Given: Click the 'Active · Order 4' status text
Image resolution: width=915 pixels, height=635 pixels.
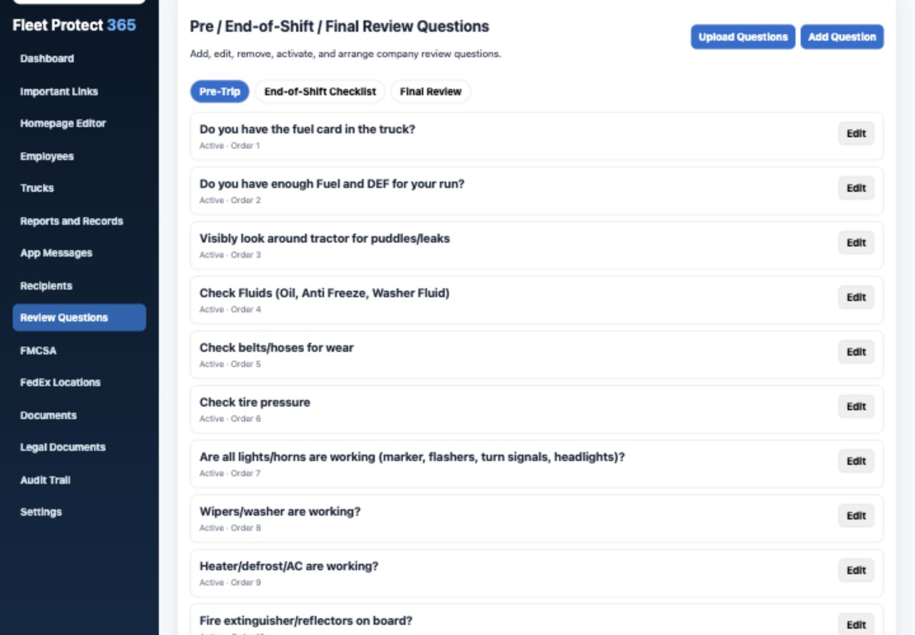Looking at the screenshot, I should [230, 309].
